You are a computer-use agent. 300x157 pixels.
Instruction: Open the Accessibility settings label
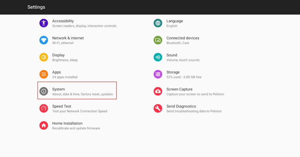[63, 21]
